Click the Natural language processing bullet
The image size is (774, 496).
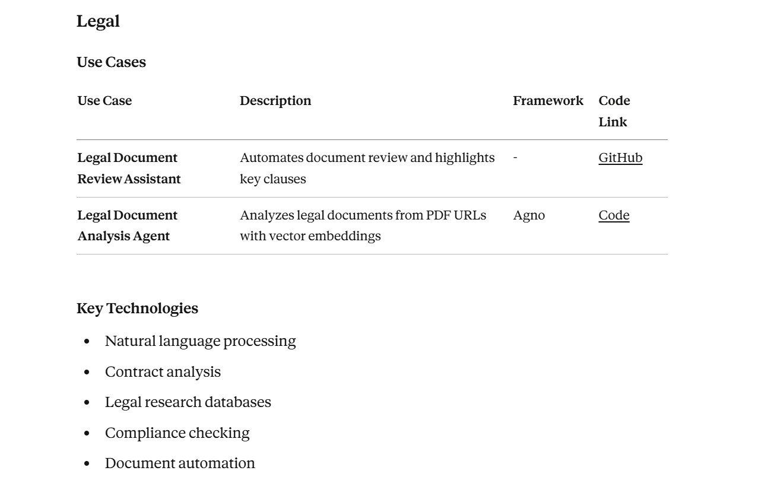coord(200,341)
